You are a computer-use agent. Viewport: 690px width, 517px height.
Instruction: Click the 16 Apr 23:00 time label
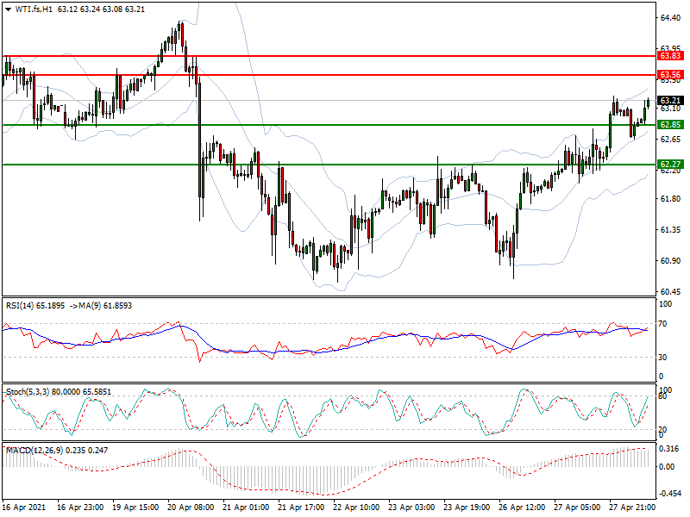click(80, 508)
